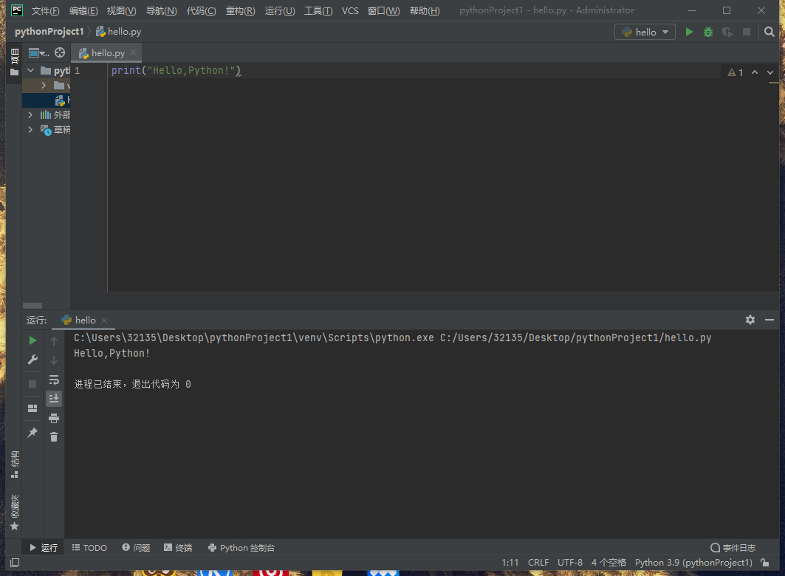Expand the scratches node

[x=30, y=130]
